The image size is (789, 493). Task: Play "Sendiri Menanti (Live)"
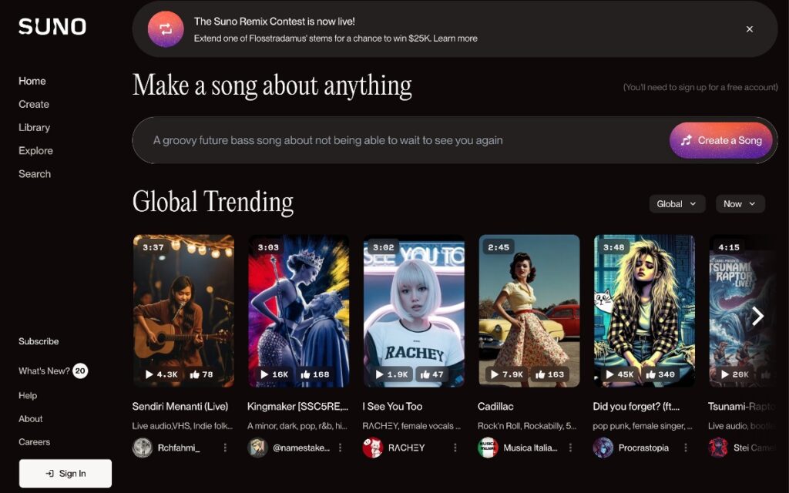[150, 374]
